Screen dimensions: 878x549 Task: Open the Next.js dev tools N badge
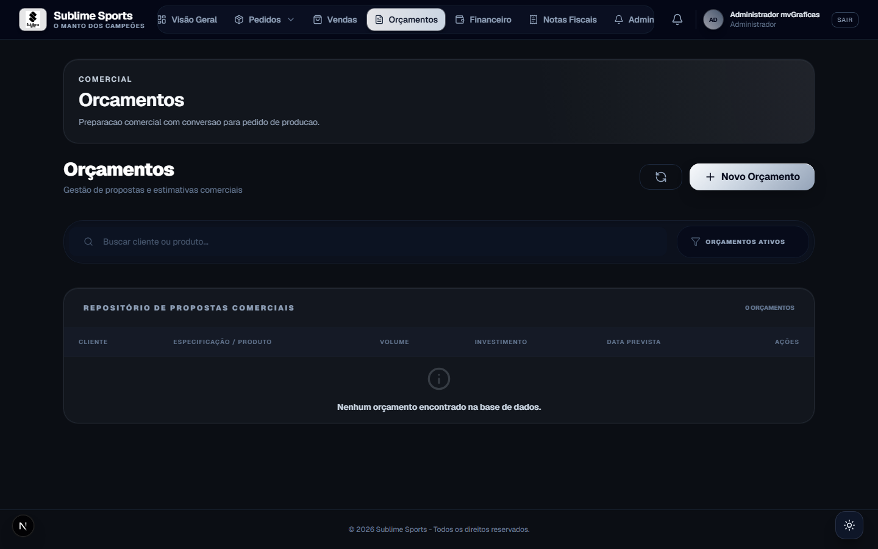(x=23, y=526)
